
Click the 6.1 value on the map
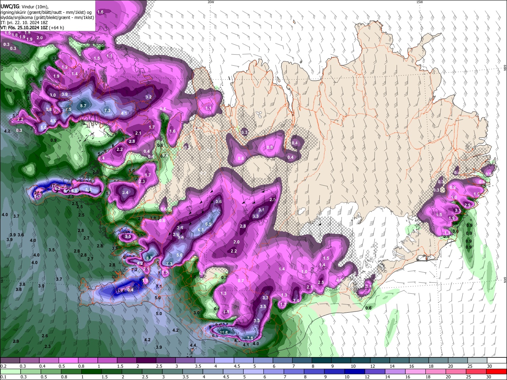coord(200,230)
